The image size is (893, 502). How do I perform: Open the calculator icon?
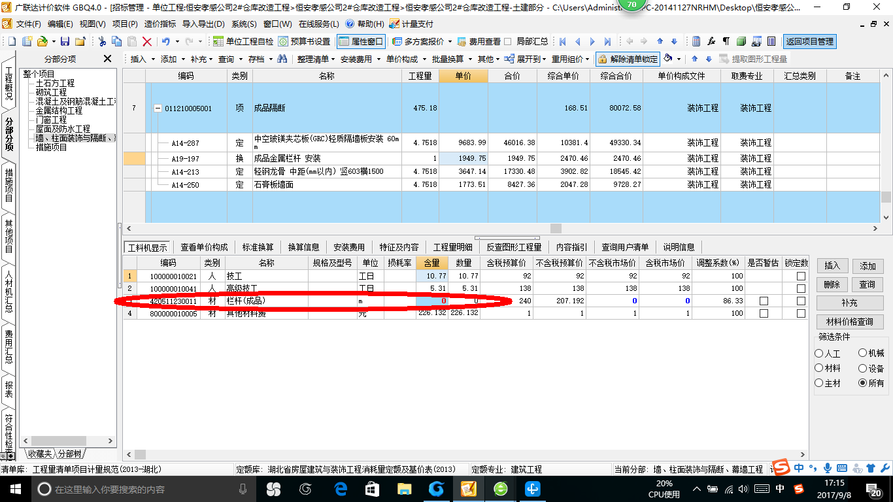point(697,41)
